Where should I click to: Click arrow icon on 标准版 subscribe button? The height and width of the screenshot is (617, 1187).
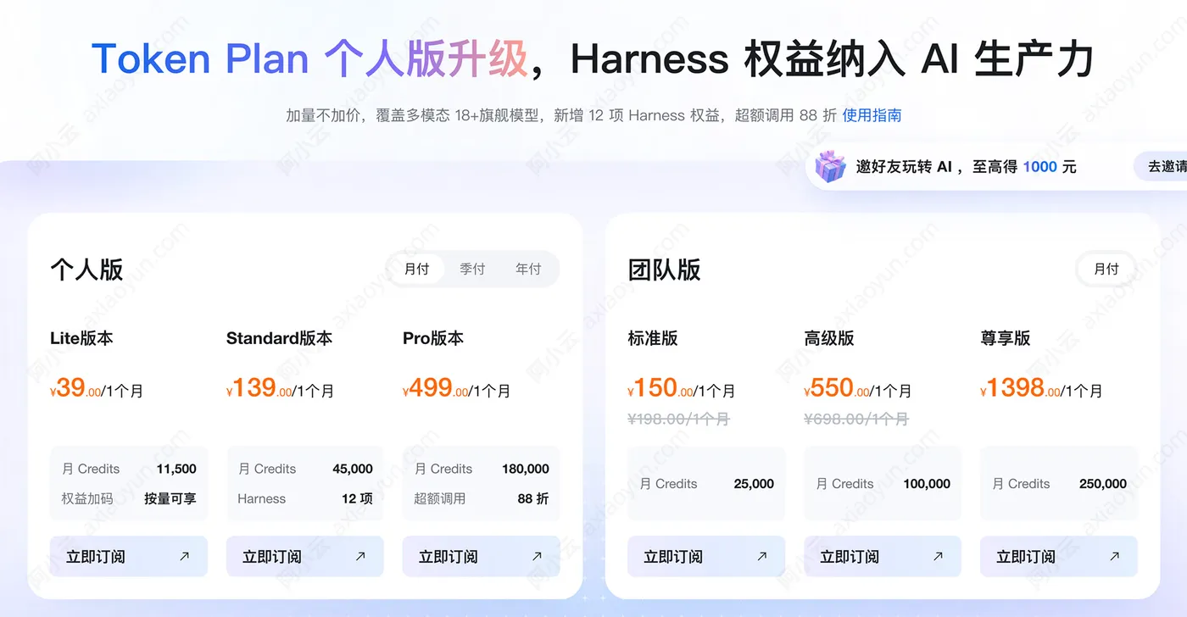coord(761,557)
